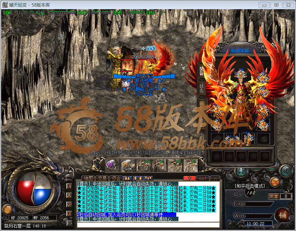Click the map name 驽玛石窟一层 148:18
Image resolution: width=296 pixels, height=231 pixels.
[25, 226]
